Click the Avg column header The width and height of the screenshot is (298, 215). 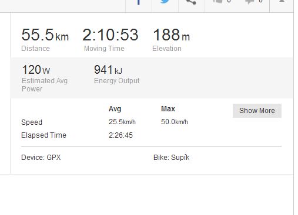tap(115, 109)
